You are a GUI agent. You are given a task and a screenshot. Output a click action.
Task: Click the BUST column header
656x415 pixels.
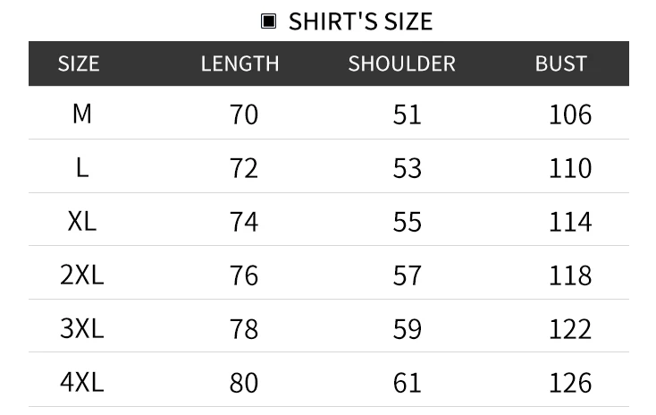point(560,64)
